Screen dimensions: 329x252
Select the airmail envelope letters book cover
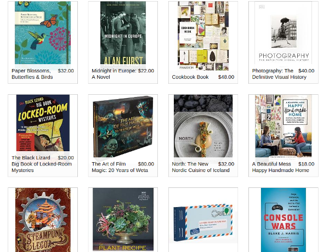click(x=203, y=222)
